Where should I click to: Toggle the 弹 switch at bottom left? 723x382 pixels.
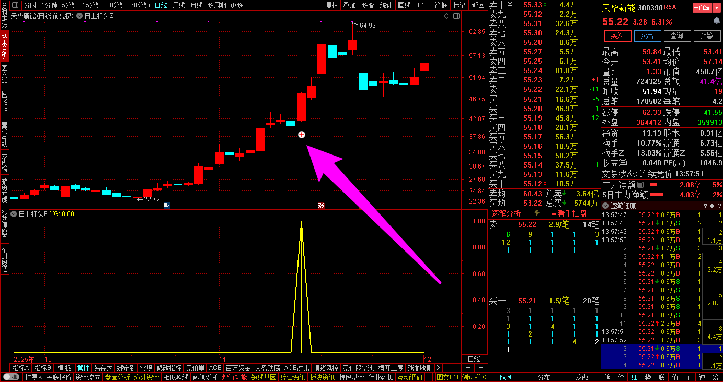tap(11, 377)
